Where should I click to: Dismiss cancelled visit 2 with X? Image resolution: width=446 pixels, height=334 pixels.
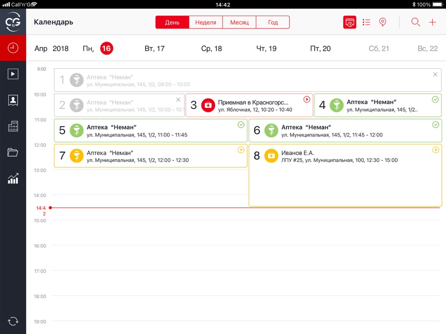click(178, 100)
